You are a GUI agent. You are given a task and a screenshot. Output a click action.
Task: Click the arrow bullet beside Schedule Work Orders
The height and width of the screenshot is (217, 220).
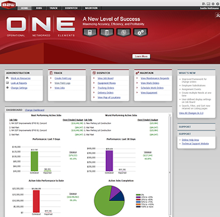[x=137, y=88]
